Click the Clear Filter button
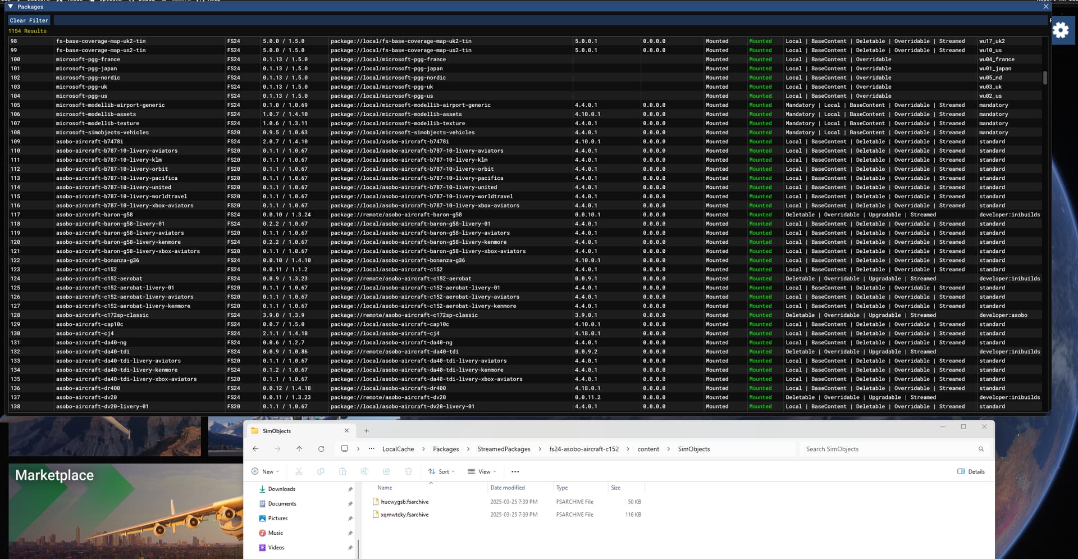Screen dimensions: 1078x559 click(29, 20)
